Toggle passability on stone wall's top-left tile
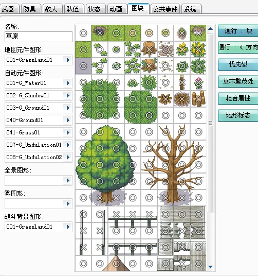The width and height of the screenshot is (258, 276). (x=165, y=214)
